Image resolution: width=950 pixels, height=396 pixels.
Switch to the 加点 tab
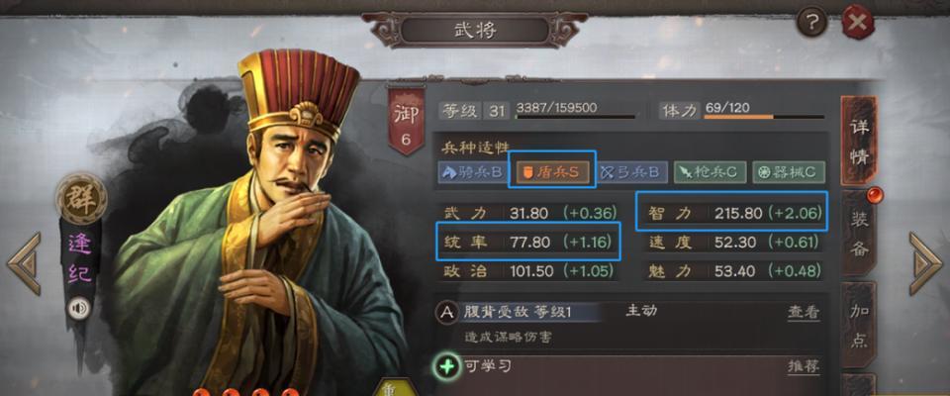click(x=859, y=326)
